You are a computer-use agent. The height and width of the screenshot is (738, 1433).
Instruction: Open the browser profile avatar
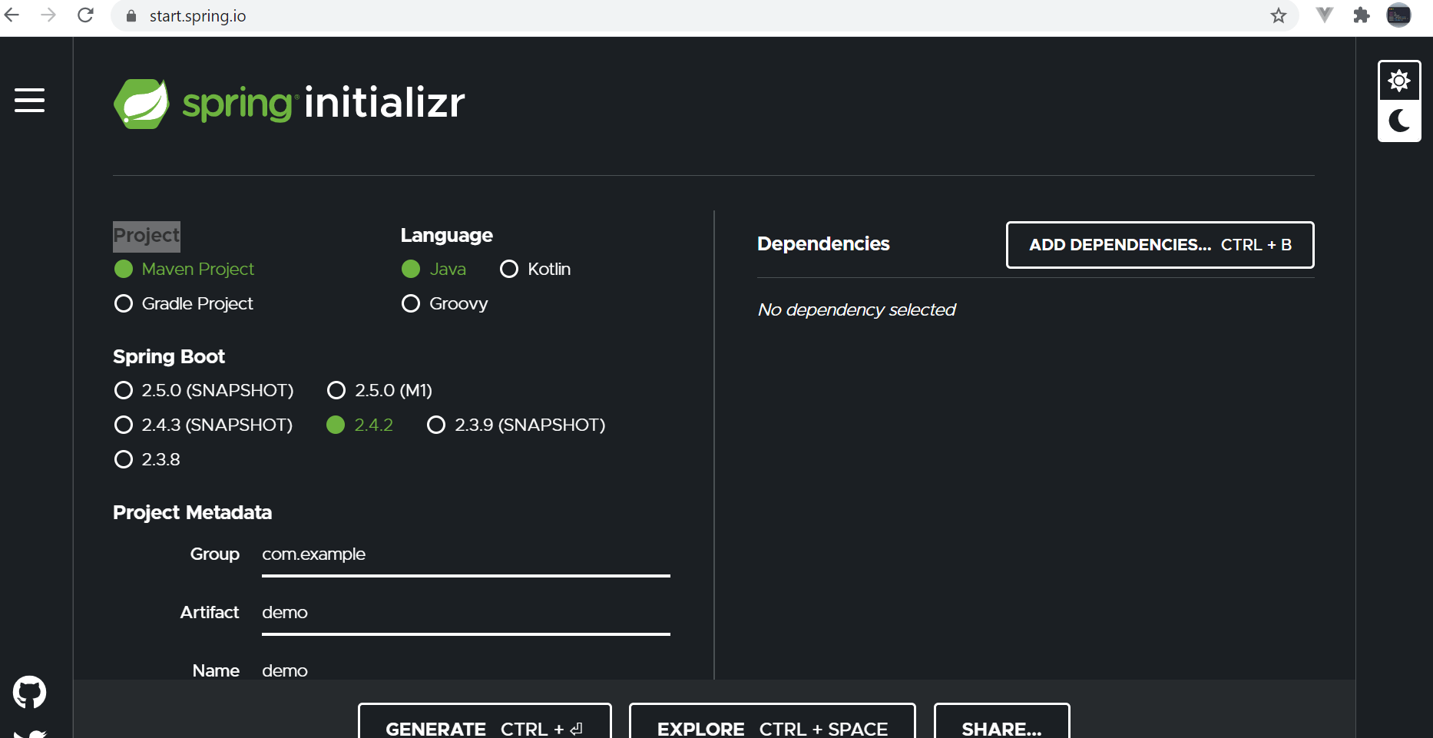tap(1398, 15)
